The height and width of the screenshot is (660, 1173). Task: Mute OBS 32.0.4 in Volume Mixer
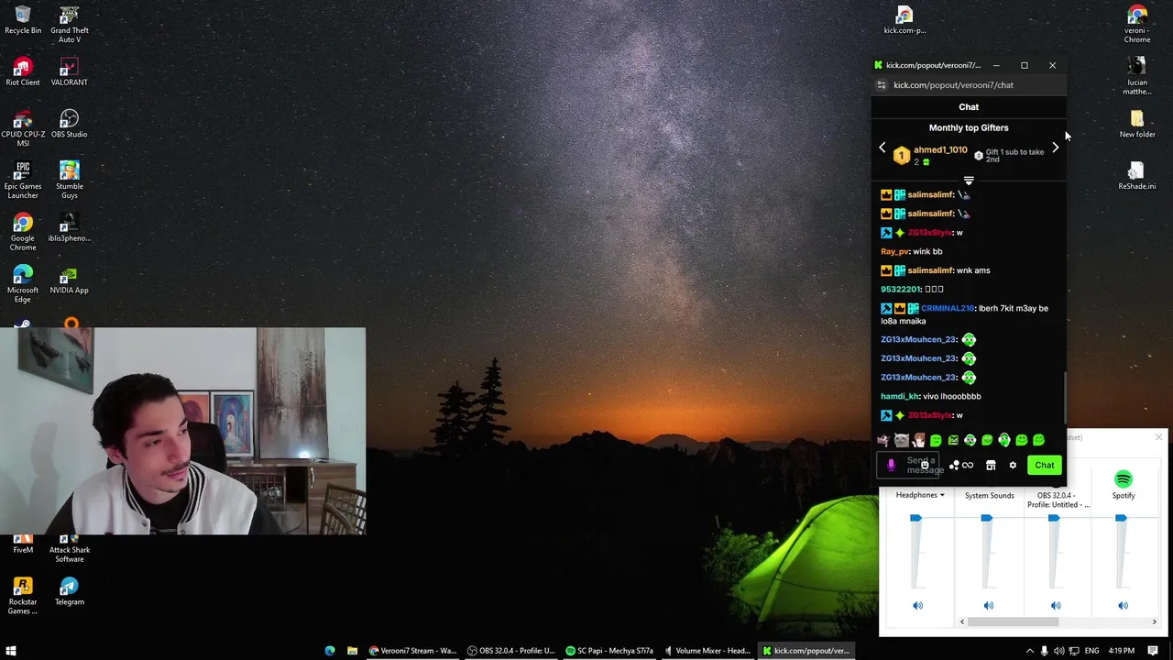[x=1056, y=605]
